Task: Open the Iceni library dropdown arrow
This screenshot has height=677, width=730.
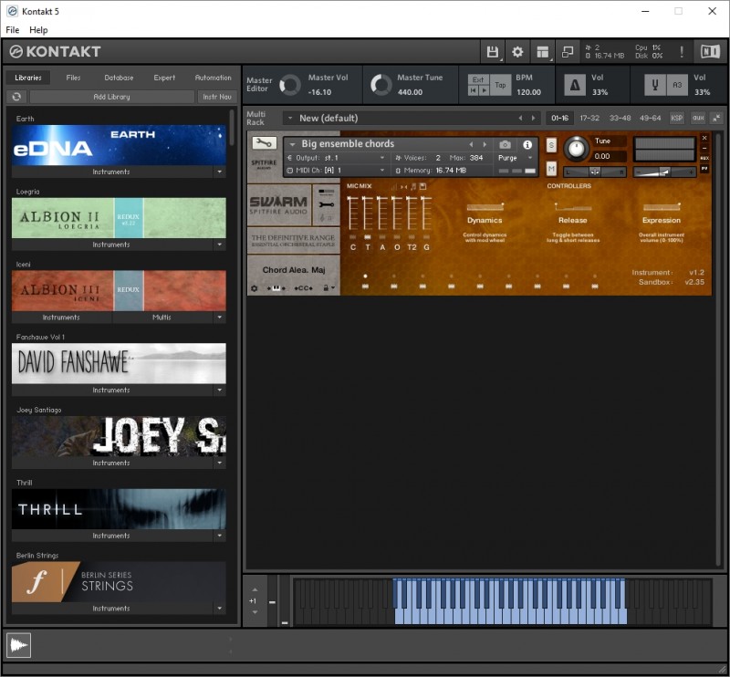Action: tap(219, 318)
